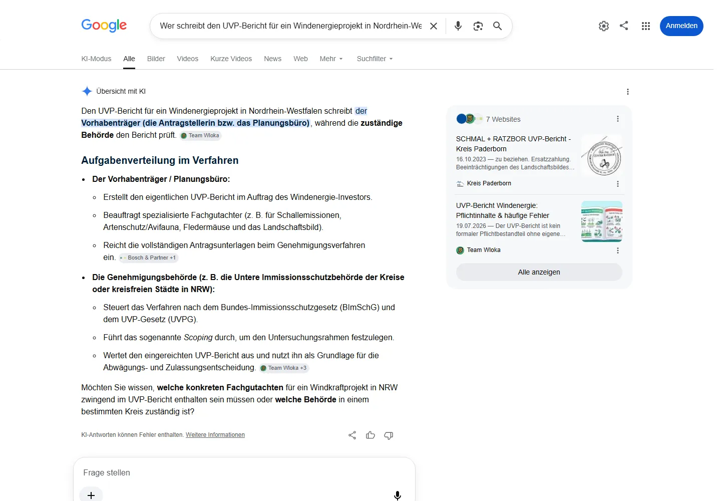The height and width of the screenshot is (501, 721).
Task: Click the Übersicht mit KI sparkle icon
Action: [x=87, y=91]
